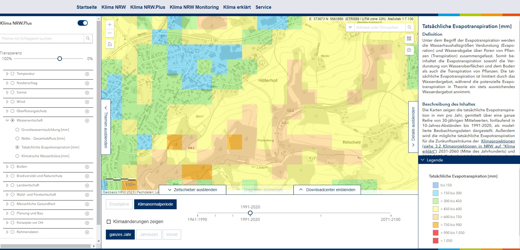Viewport: 520px width, 250px height.
Task: Expand the Temperatur category
Action: coord(7,74)
